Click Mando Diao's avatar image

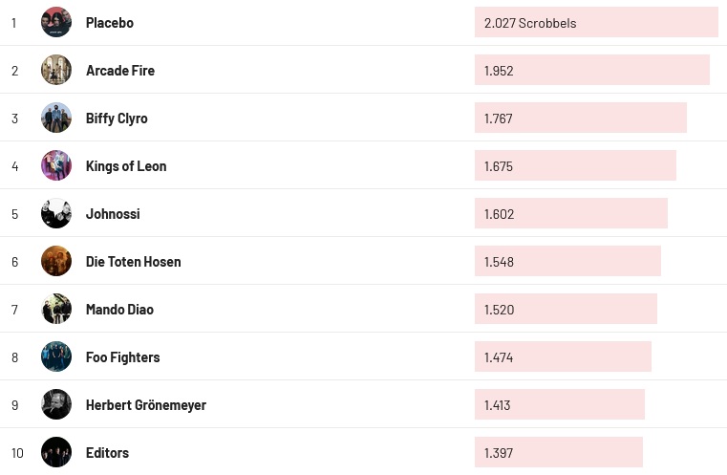click(x=56, y=309)
